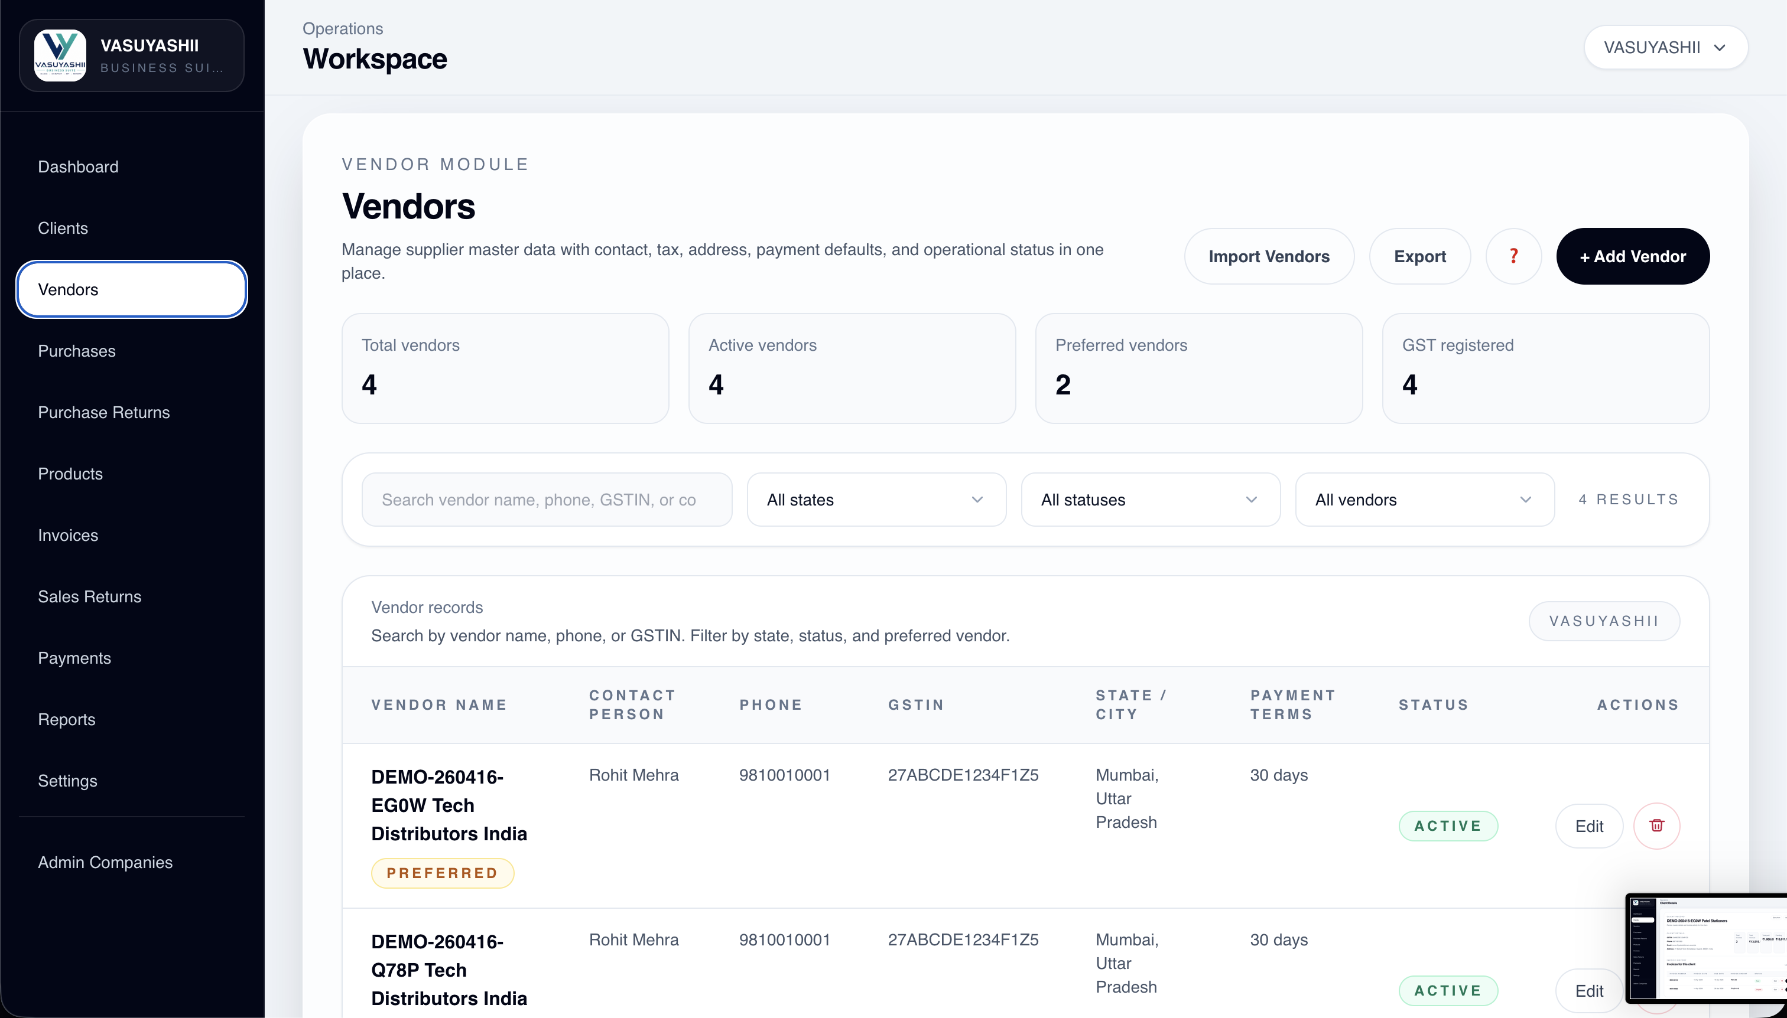Open Sales Returns in sidebar
Screen dimensions: 1787x1018
coord(132,596)
